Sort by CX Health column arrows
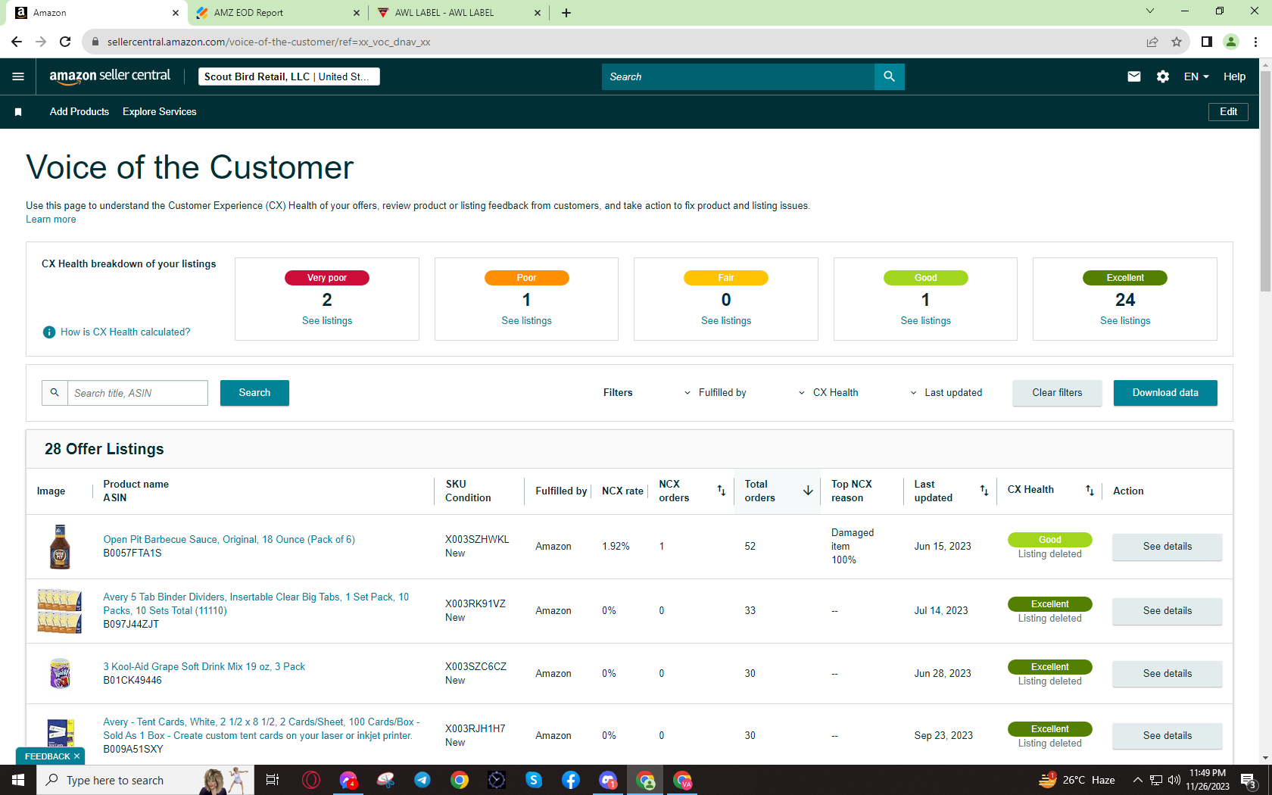 coord(1090,491)
